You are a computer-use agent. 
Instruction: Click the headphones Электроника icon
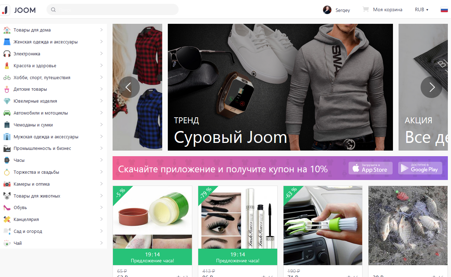click(x=7, y=54)
